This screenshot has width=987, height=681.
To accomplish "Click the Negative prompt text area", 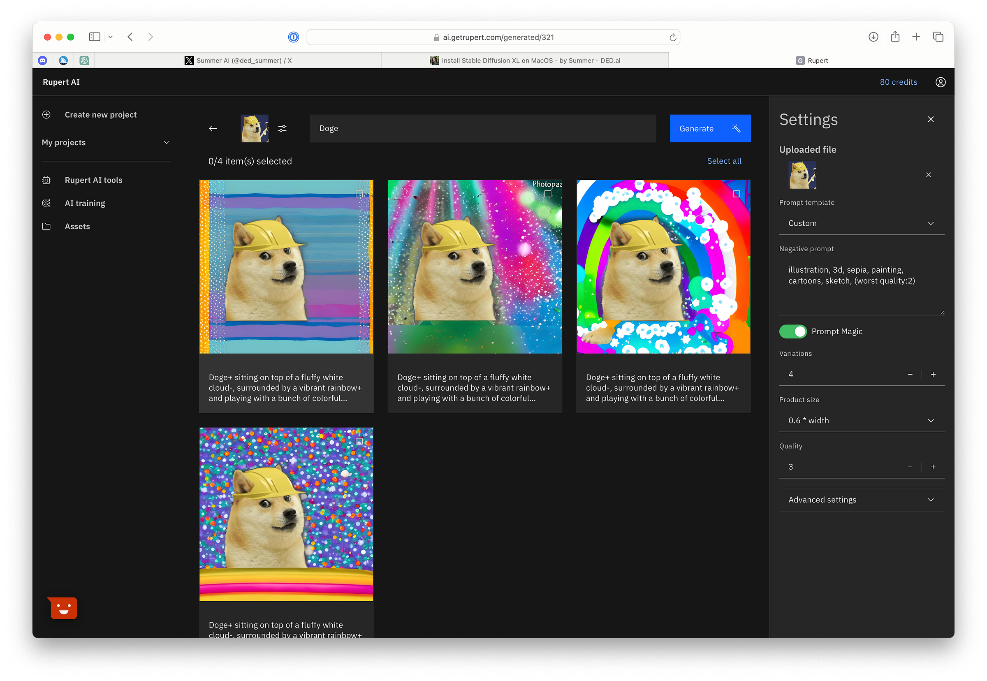I will [862, 286].
